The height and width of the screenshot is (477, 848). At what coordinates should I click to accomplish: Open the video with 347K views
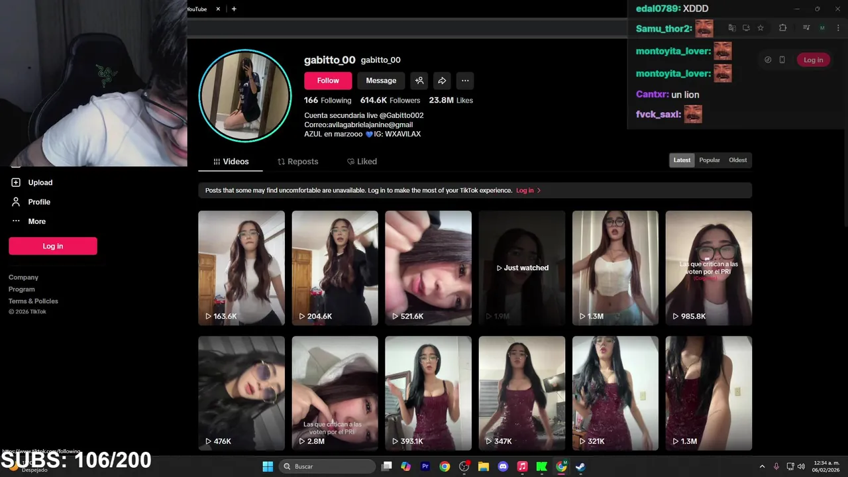(x=522, y=393)
